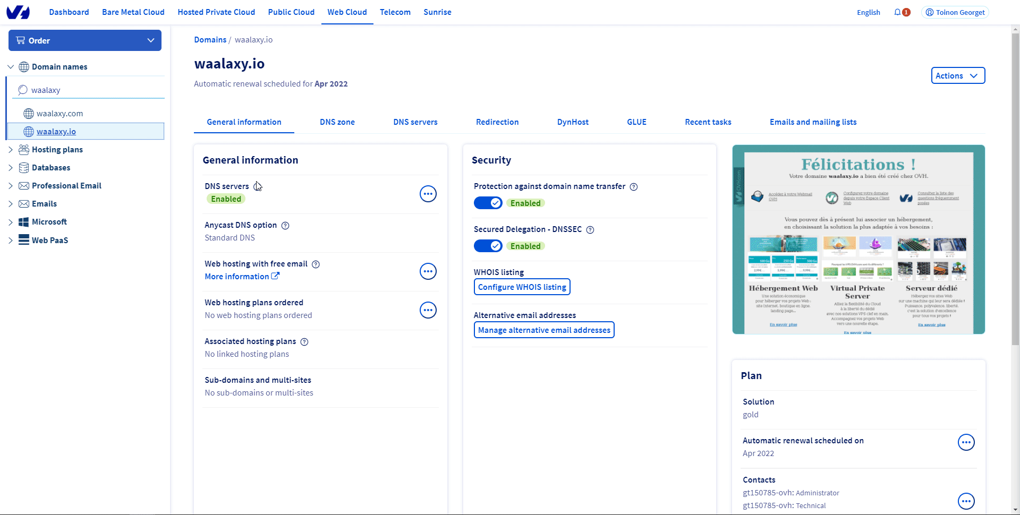
Task: Switch to the DNS servers tab
Action: (x=415, y=122)
